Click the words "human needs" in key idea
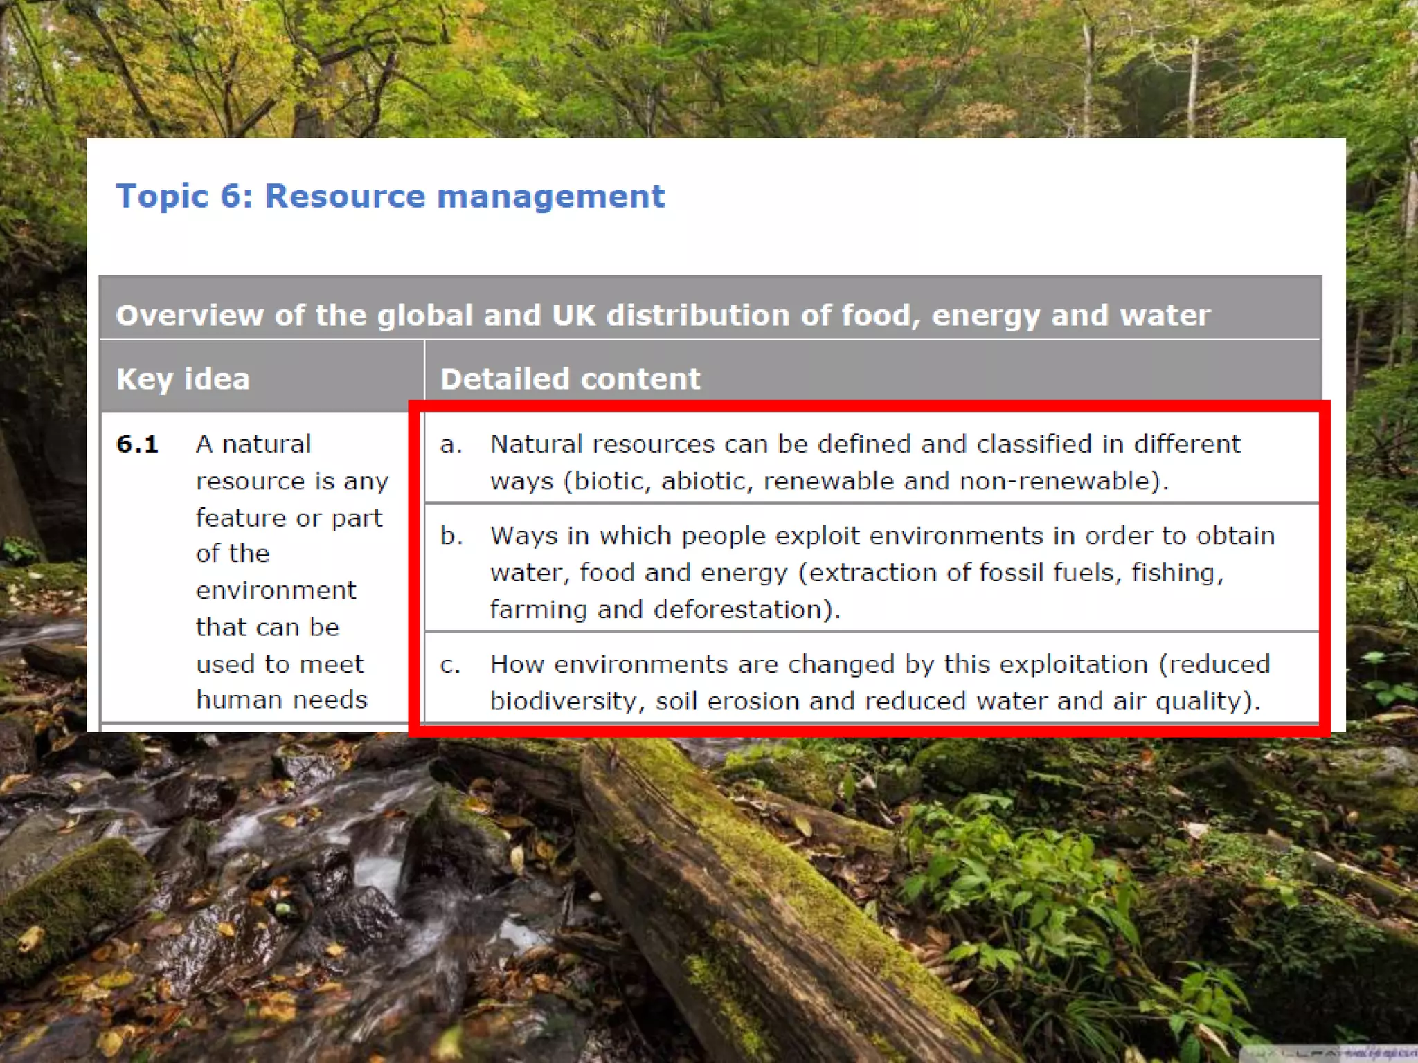 coord(282,700)
